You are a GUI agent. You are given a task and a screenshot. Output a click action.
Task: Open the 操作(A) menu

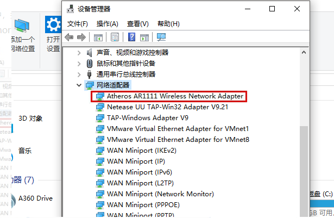tap(107, 24)
